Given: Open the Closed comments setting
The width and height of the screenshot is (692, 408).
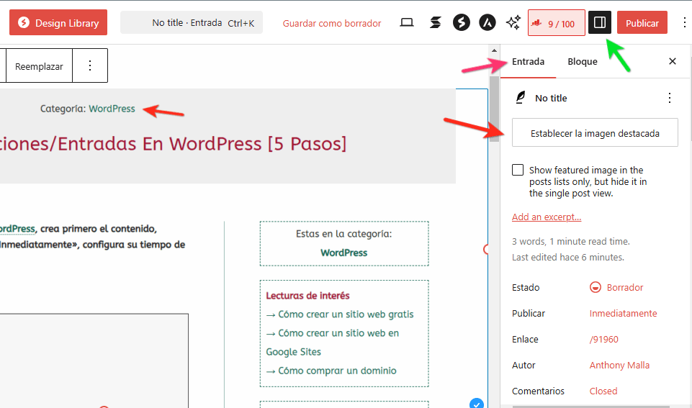Looking at the screenshot, I should [603, 391].
